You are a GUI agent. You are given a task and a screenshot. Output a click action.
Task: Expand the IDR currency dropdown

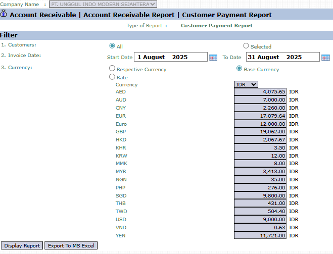click(247, 84)
